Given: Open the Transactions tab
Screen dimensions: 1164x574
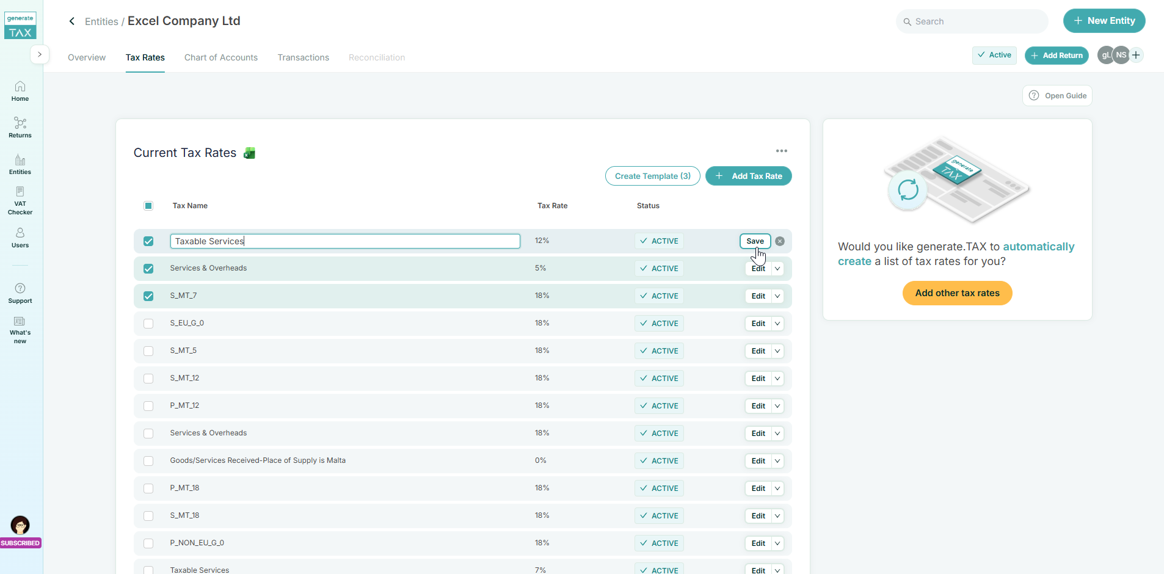Looking at the screenshot, I should 303,57.
